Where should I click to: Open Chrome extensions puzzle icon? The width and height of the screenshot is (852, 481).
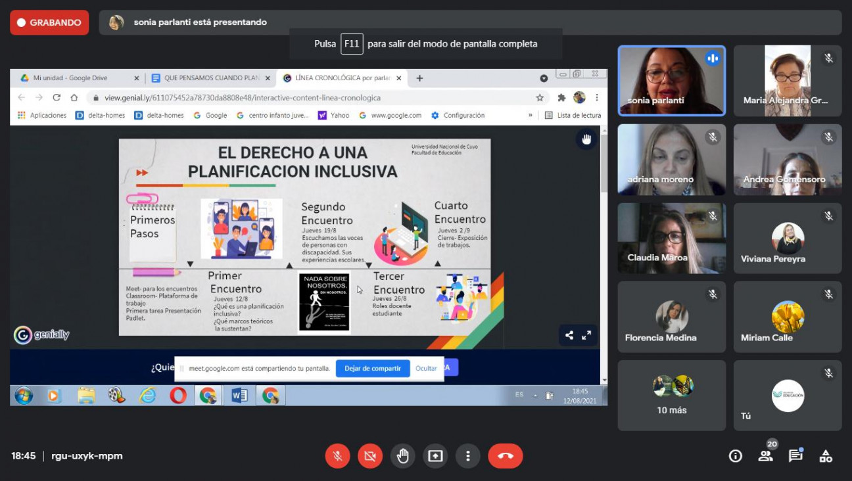[561, 97]
